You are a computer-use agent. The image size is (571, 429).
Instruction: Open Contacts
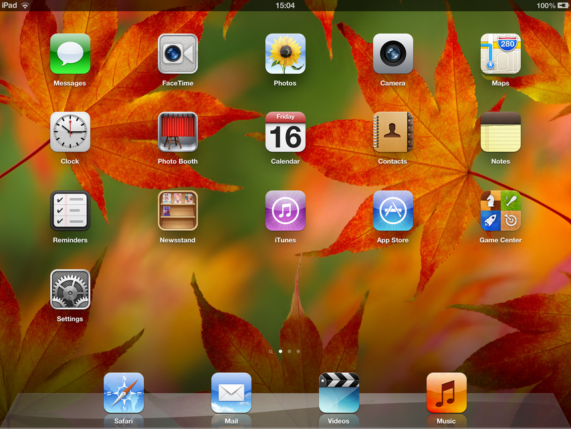[393, 132]
